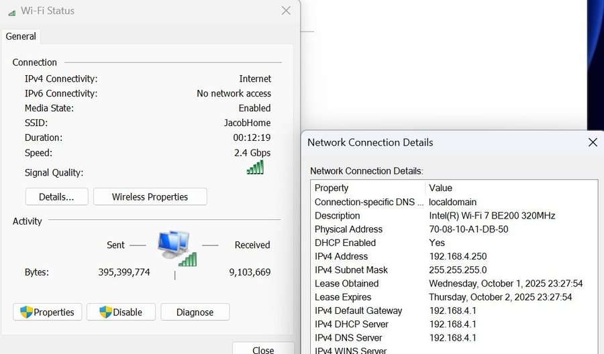Select the Physical Address row
This screenshot has height=354, width=604.
[454, 229]
